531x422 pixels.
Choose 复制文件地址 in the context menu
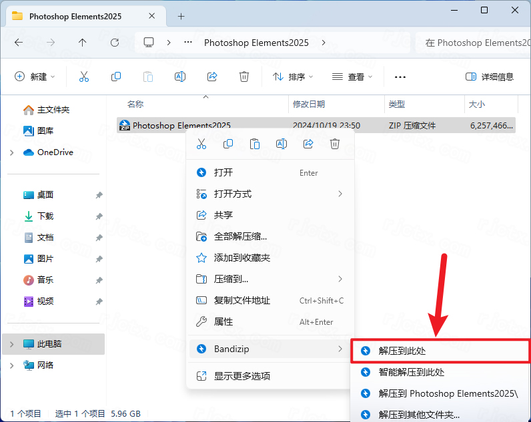[270, 300]
